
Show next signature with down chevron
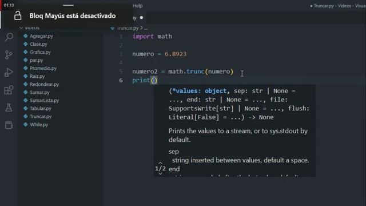(160, 173)
